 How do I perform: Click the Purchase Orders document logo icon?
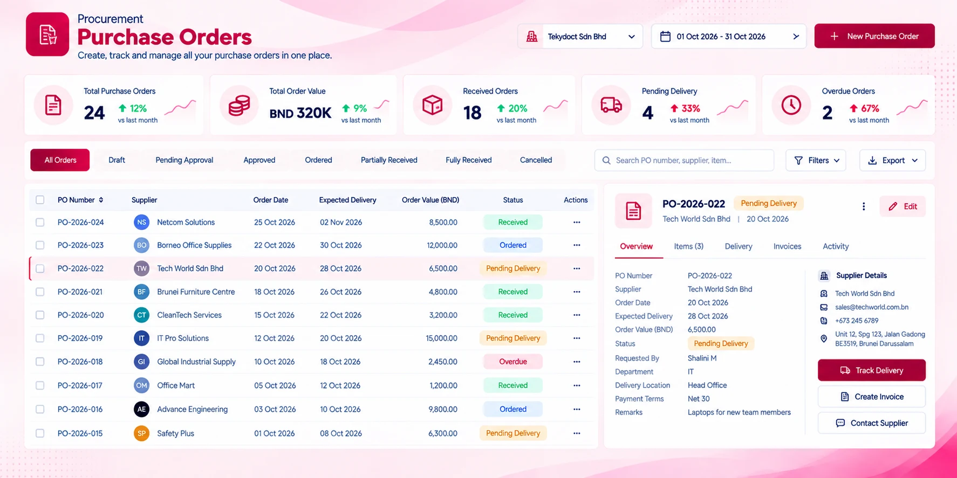tap(47, 34)
